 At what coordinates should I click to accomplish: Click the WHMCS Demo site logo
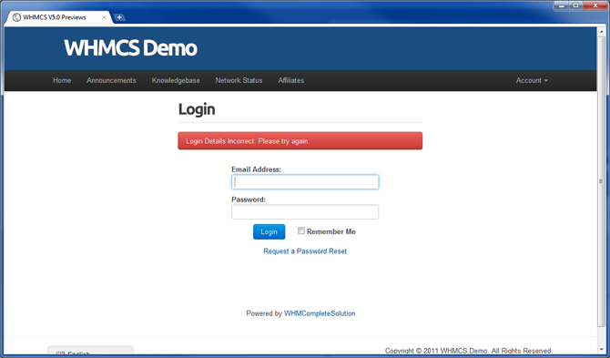(x=131, y=48)
